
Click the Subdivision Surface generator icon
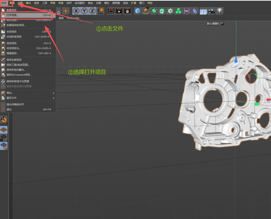154,11
